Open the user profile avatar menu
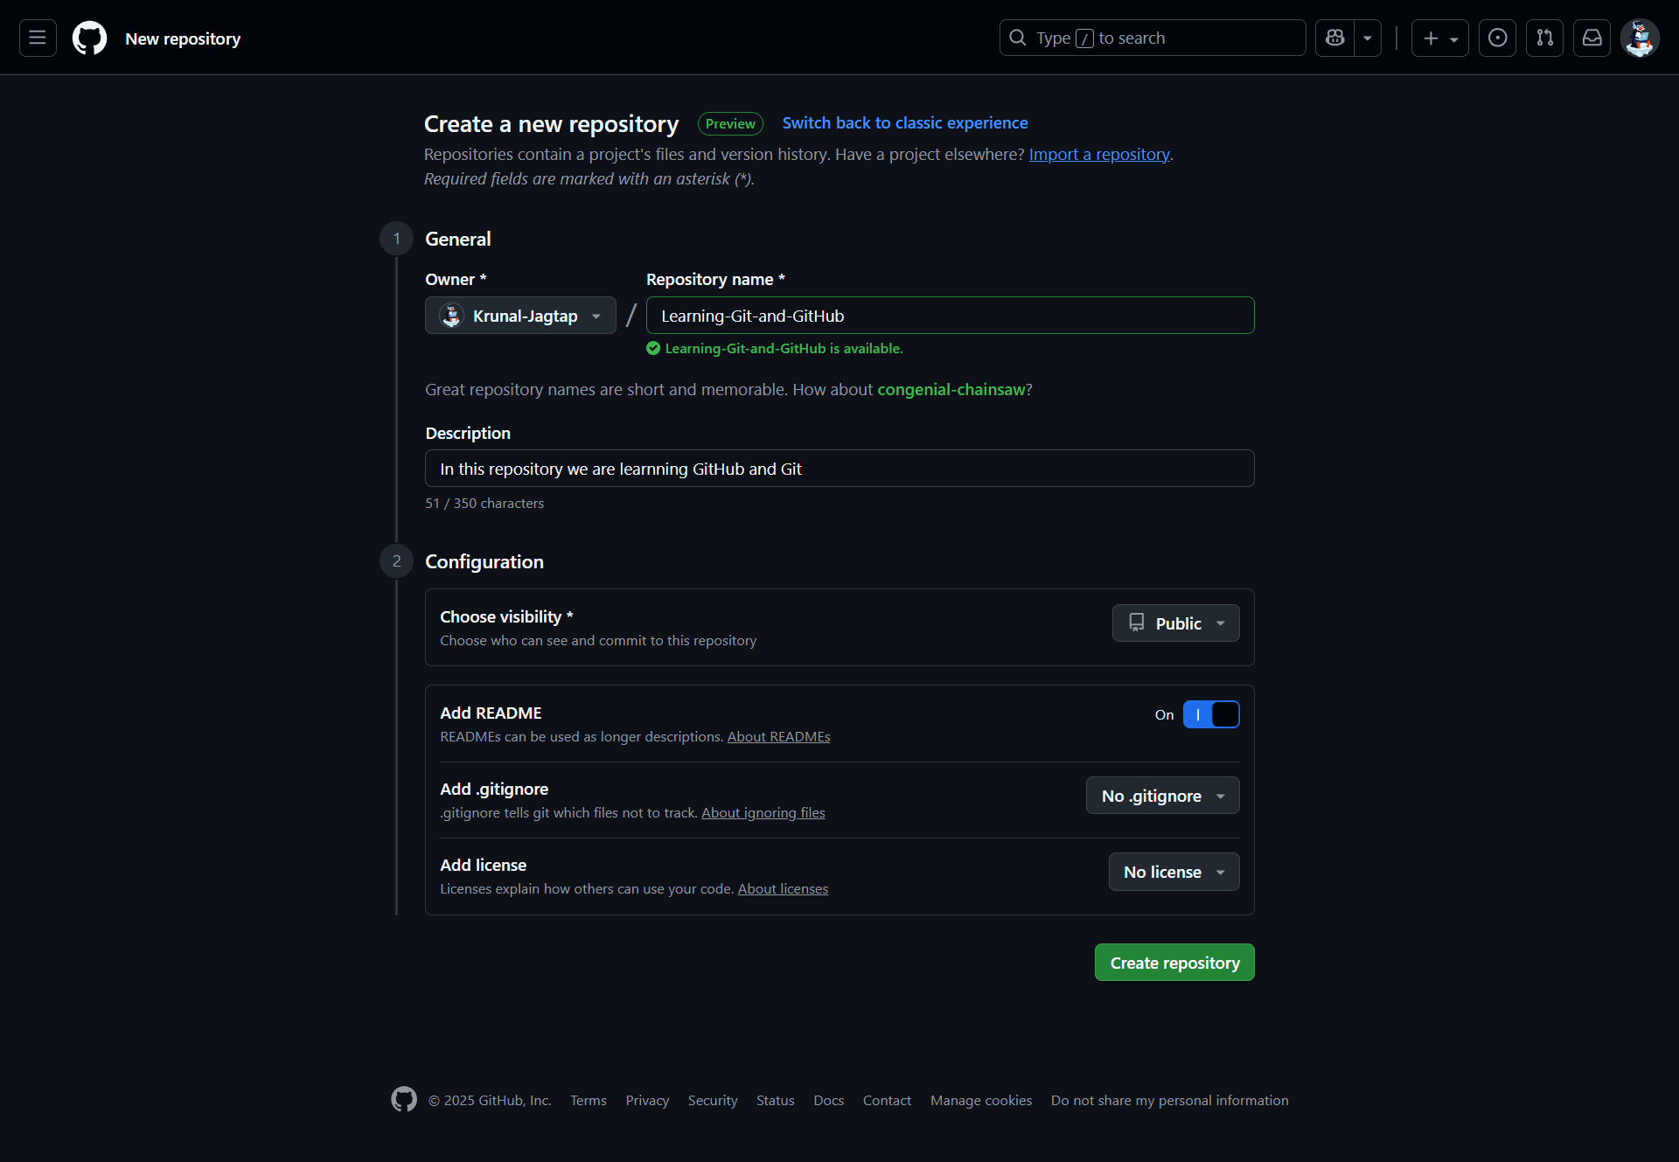Image resolution: width=1679 pixels, height=1162 pixels. pos(1640,38)
